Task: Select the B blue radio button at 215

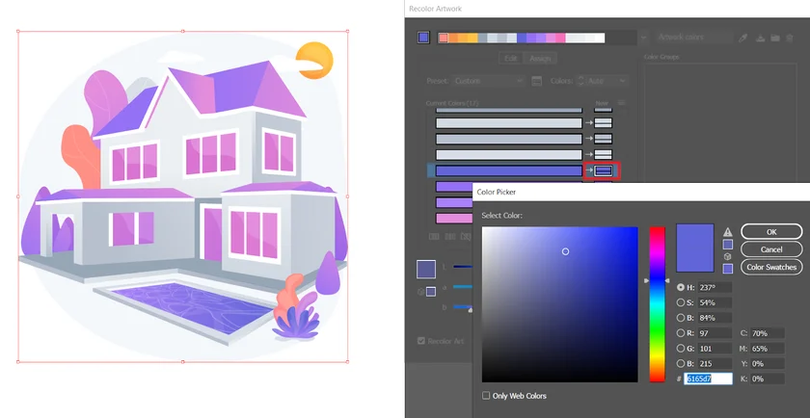Action: (x=681, y=363)
